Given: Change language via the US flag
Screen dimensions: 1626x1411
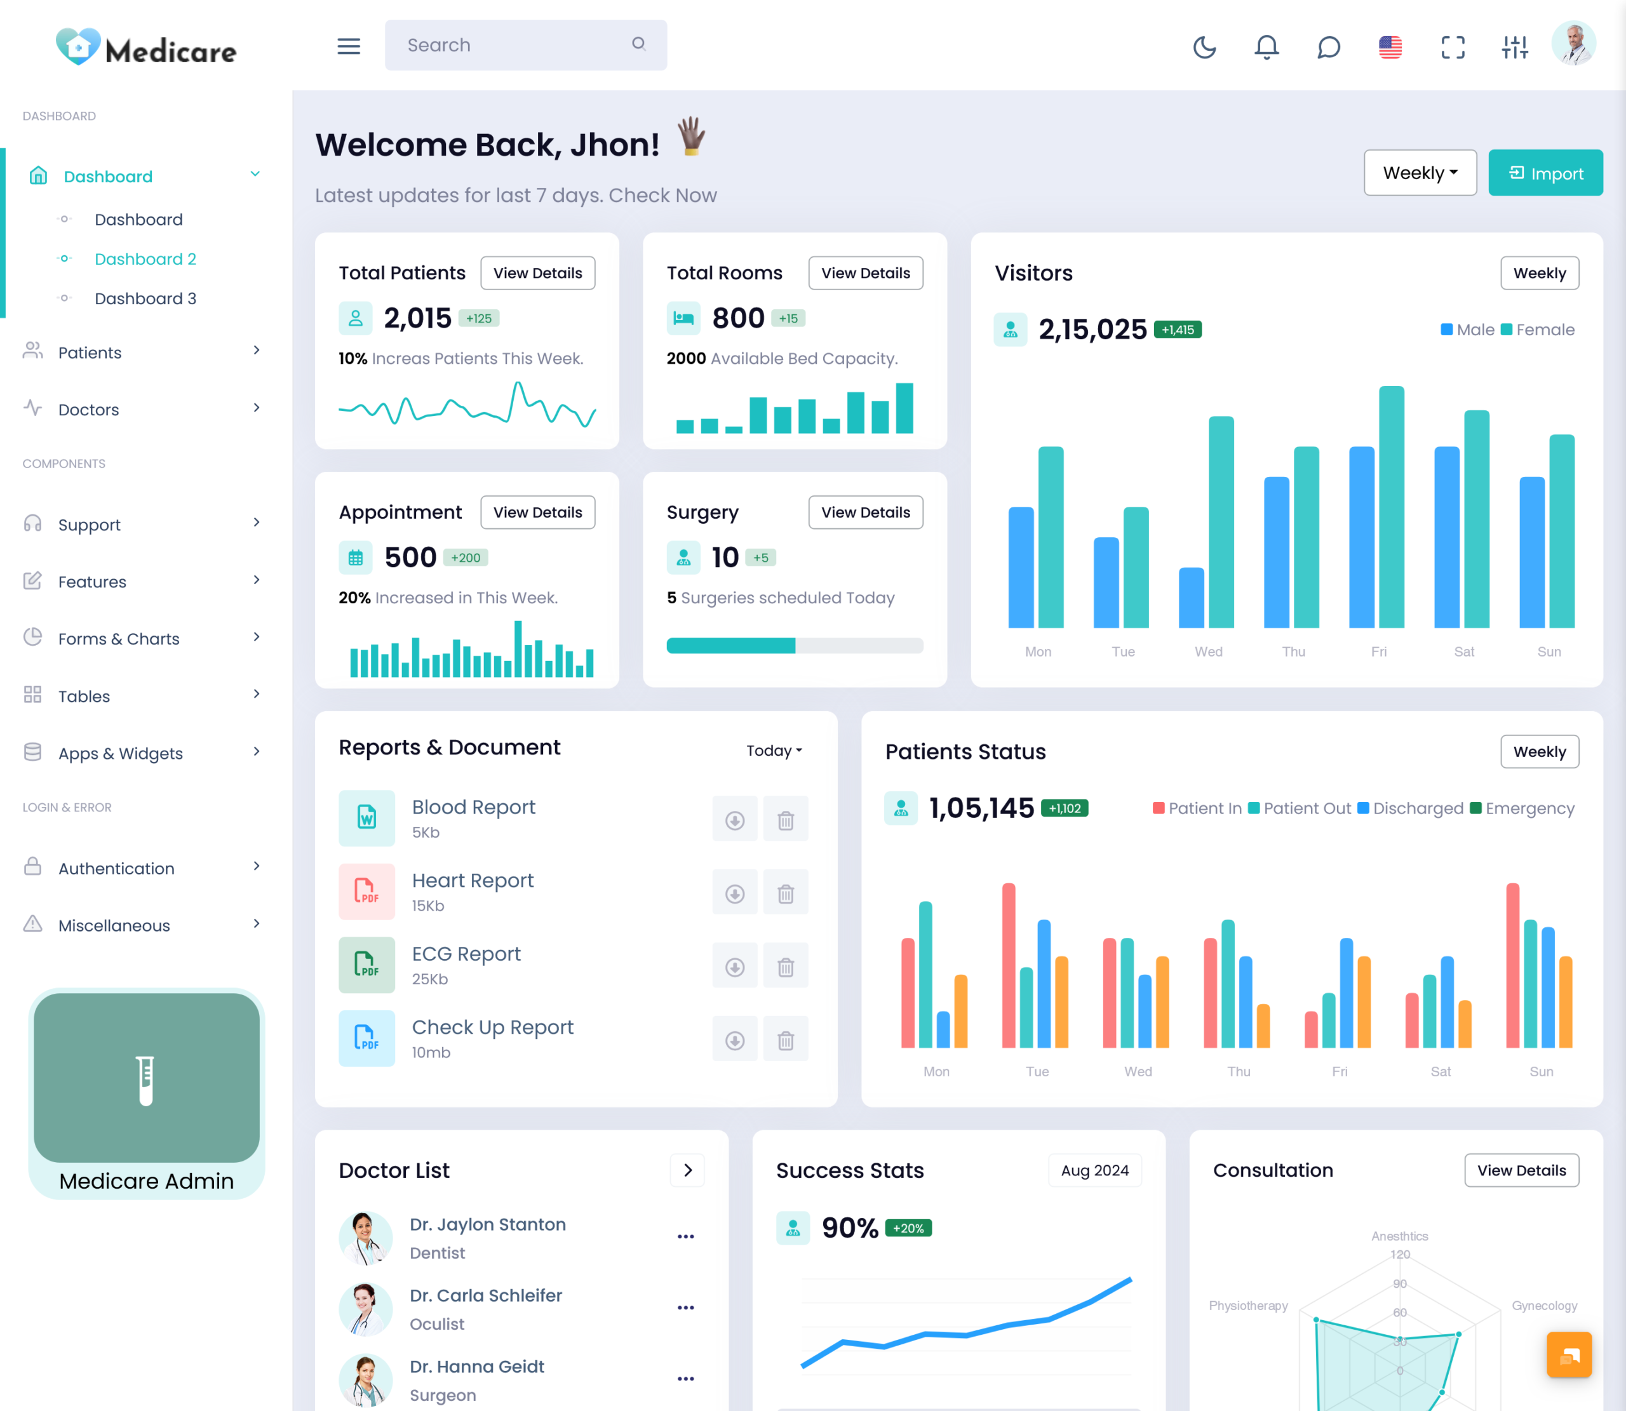Looking at the screenshot, I should pyautogui.click(x=1390, y=46).
